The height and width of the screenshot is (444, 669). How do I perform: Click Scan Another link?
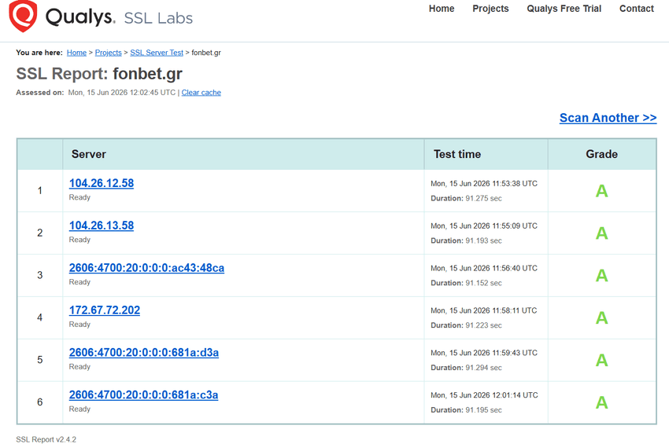608,118
